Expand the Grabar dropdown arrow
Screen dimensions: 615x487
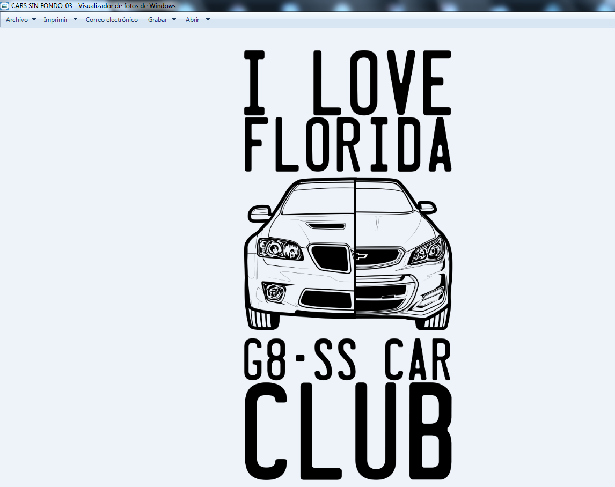[x=174, y=19]
